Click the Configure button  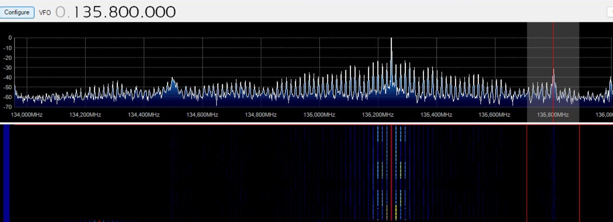point(17,12)
